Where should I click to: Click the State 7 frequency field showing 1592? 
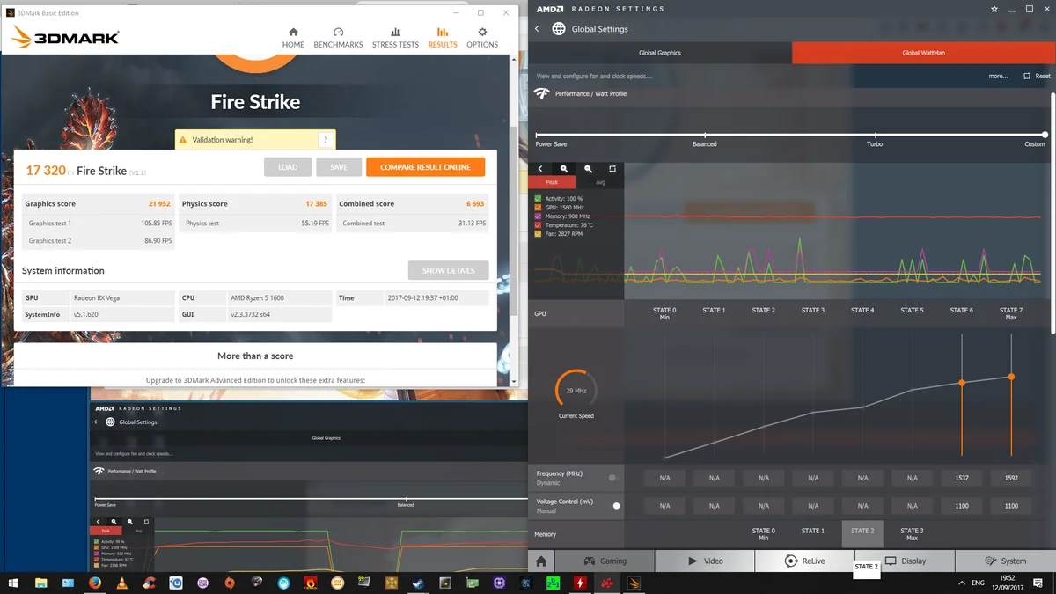click(1011, 478)
